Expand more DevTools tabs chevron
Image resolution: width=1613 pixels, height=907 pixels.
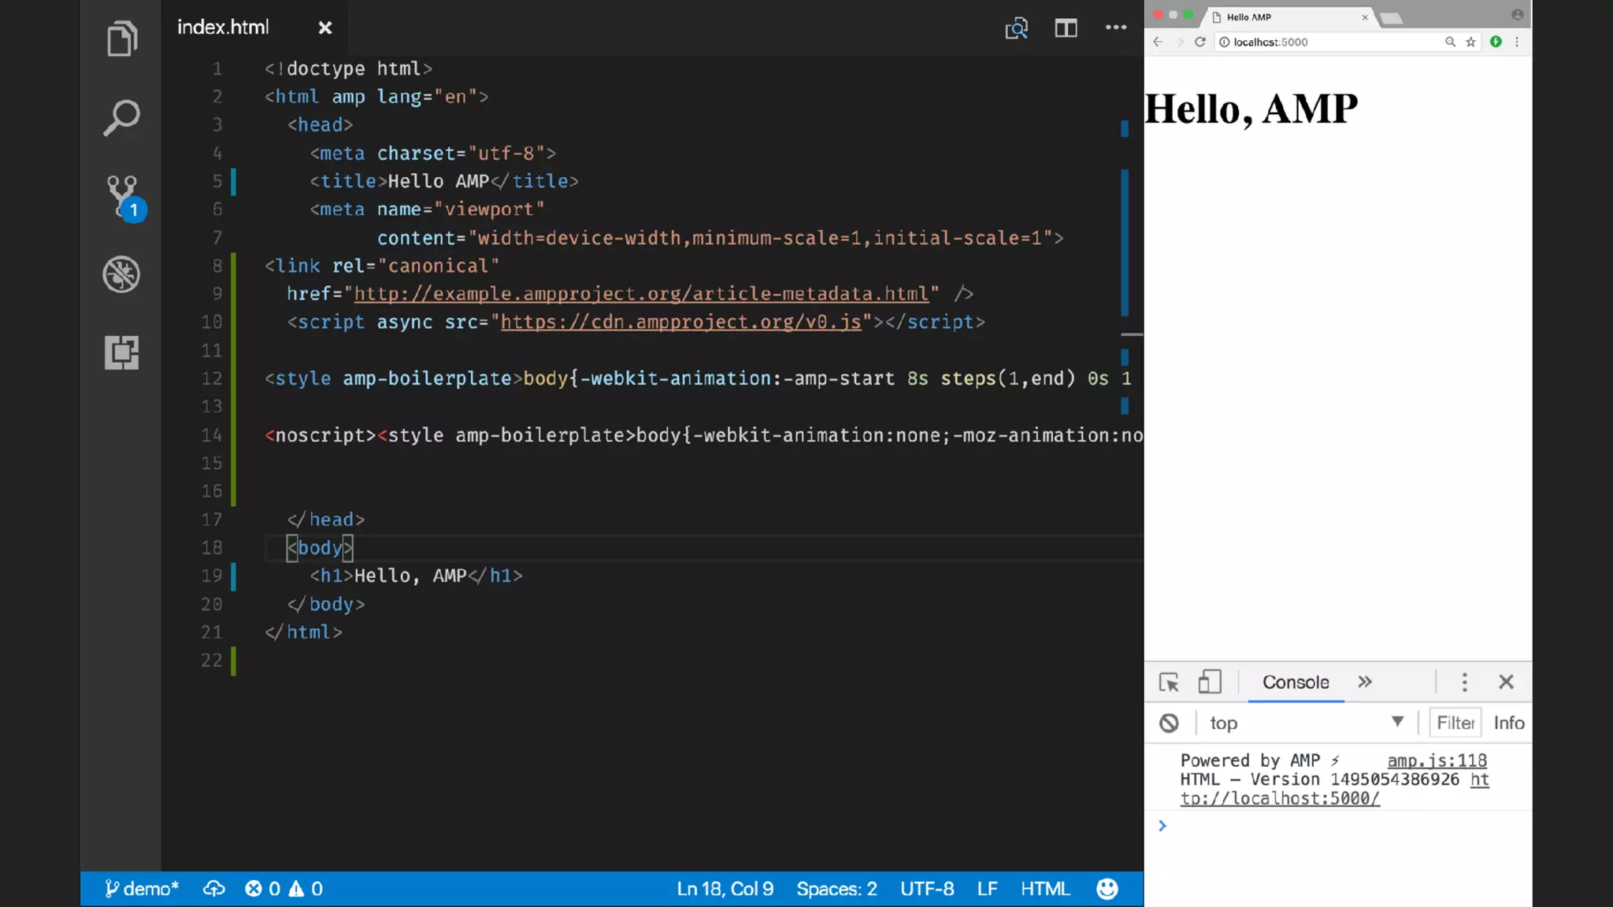pos(1365,682)
